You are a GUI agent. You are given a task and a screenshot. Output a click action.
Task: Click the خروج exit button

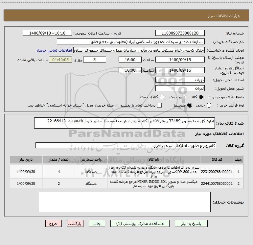pyautogui.click(x=54, y=224)
